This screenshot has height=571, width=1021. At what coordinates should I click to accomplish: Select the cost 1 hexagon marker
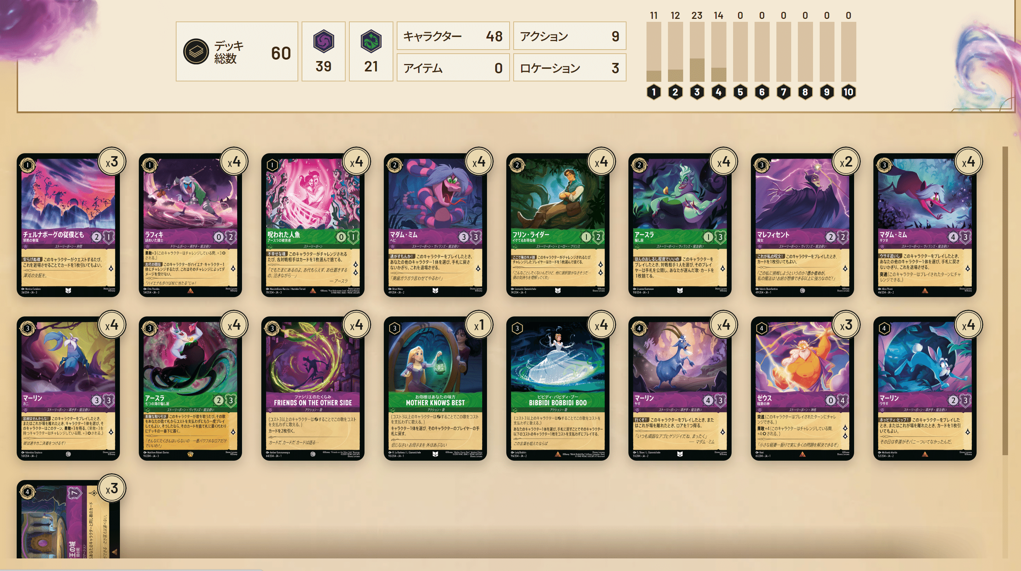654,92
